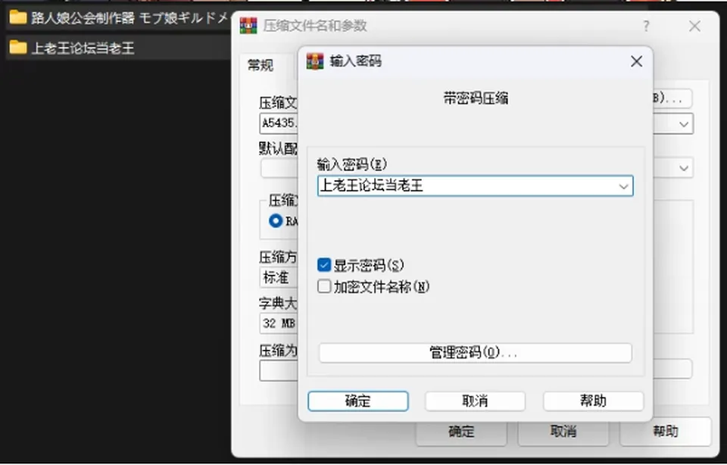The height and width of the screenshot is (465, 727).
Task: Select the RAR format radio button
Action: (x=276, y=220)
